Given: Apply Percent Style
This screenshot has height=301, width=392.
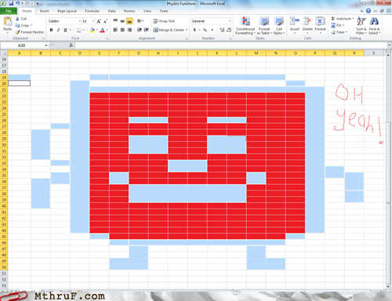Looking at the screenshot, I should [x=205, y=30].
